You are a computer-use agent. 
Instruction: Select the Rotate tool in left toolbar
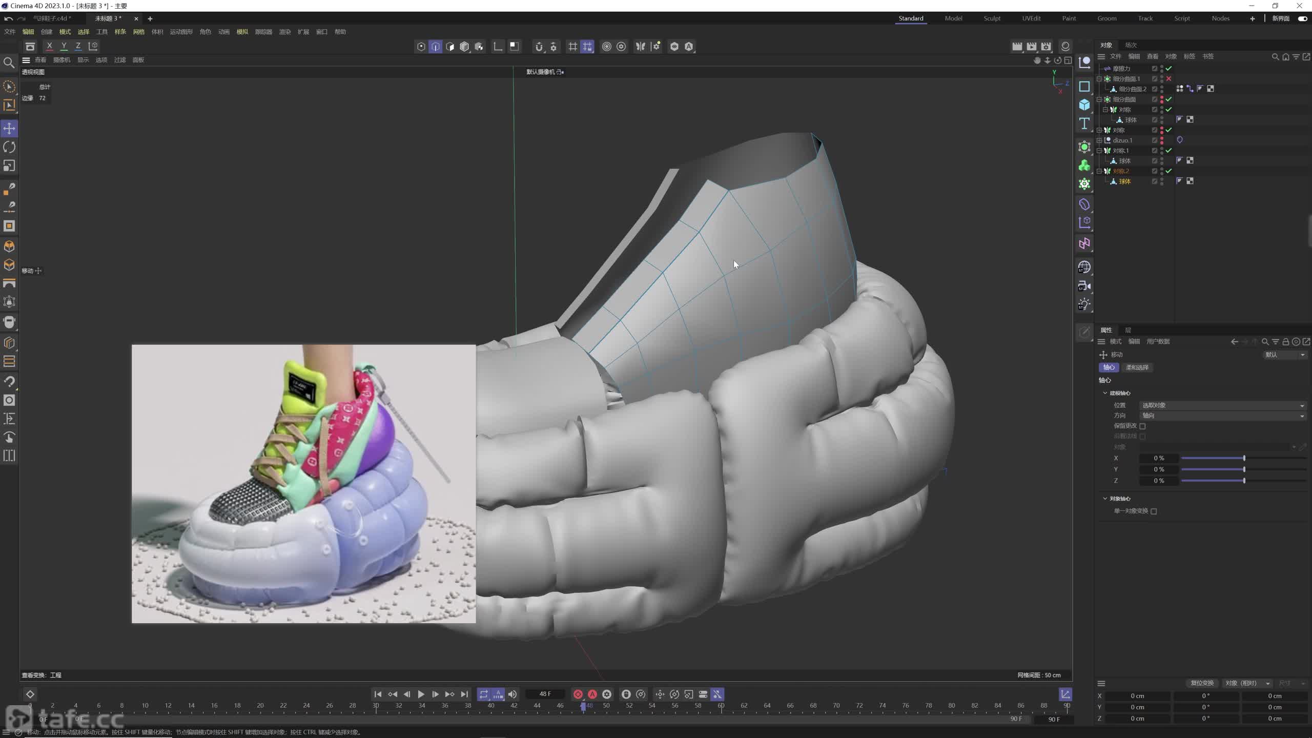click(x=9, y=148)
